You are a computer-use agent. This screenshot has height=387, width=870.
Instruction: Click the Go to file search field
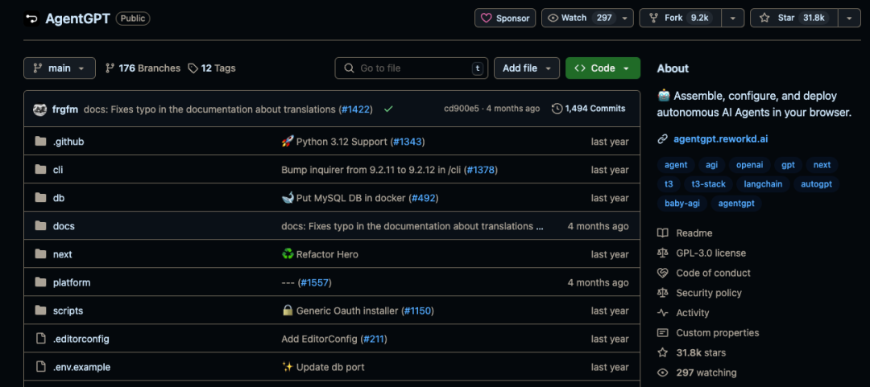point(411,68)
